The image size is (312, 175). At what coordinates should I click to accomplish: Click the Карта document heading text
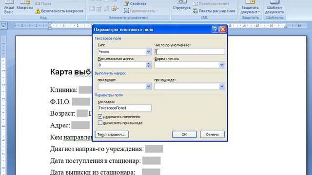point(71,72)
